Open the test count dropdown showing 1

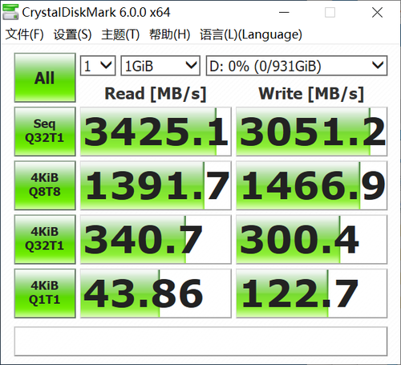98,66
